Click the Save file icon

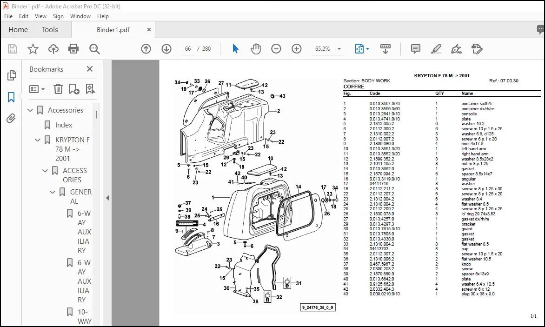coord(13,49)
